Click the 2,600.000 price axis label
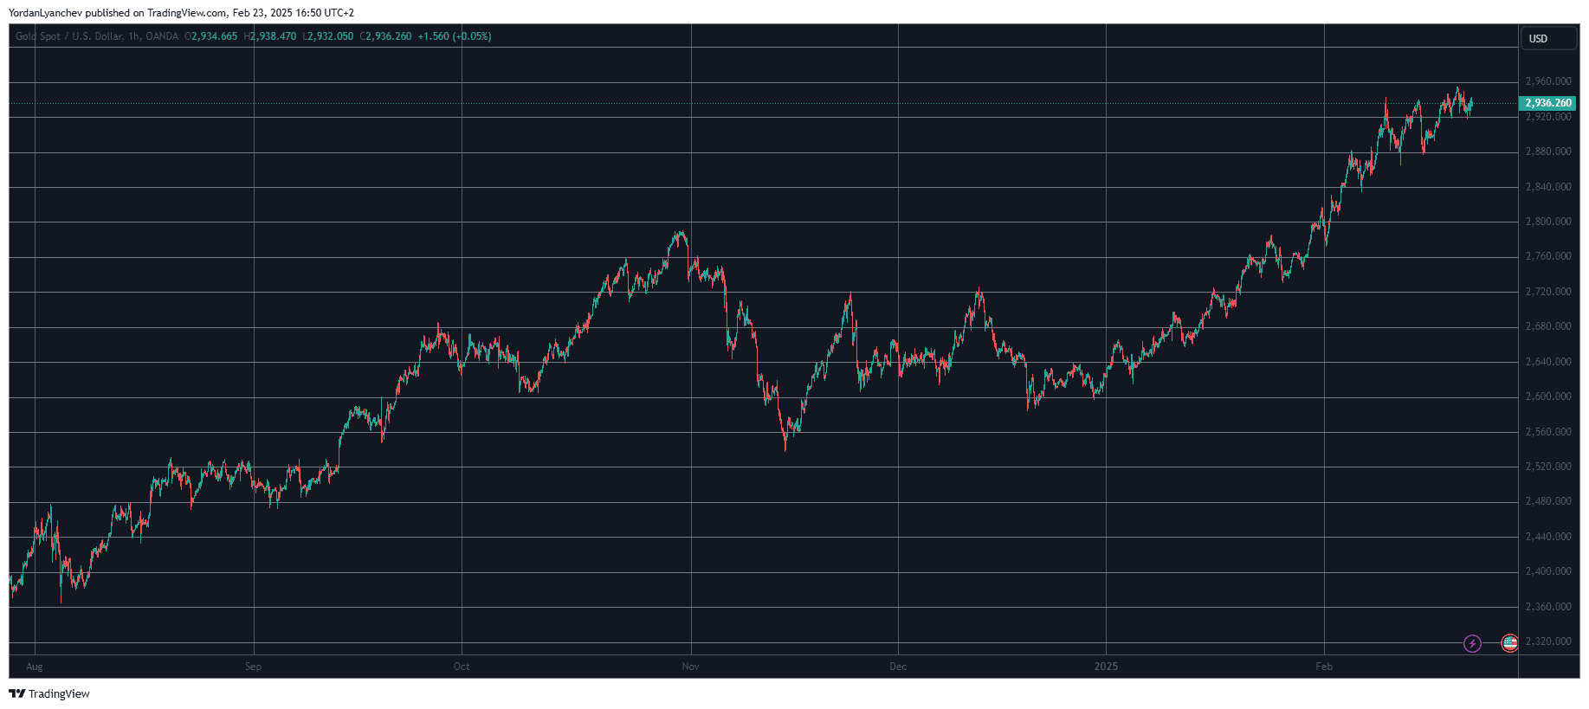 [x=1548, y=396]
